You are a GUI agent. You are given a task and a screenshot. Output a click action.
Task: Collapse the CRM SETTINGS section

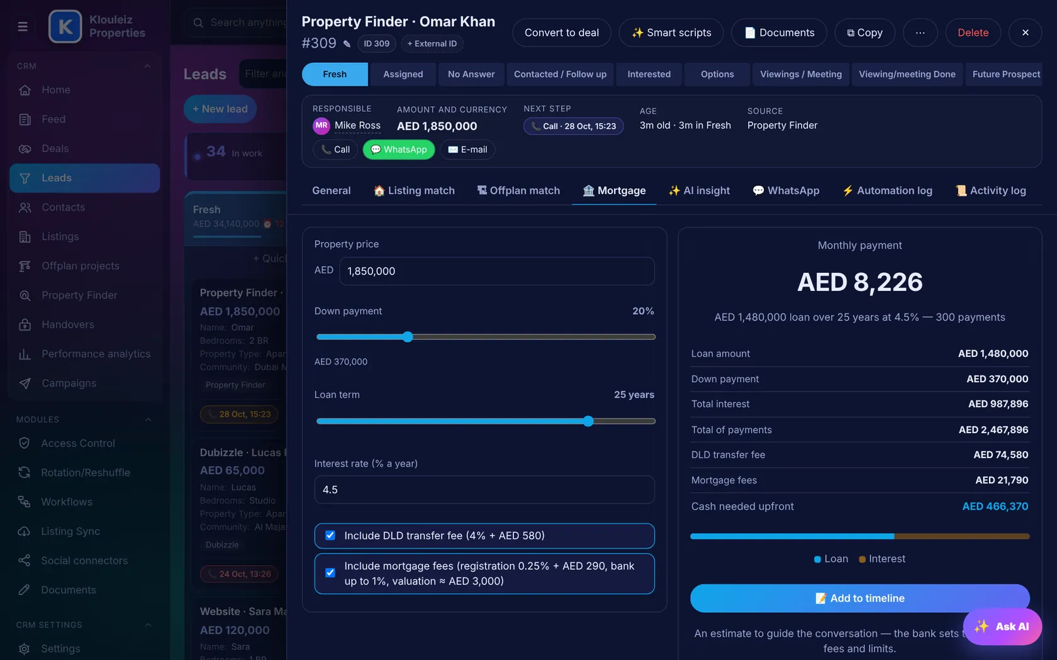[x=148, y=625]
